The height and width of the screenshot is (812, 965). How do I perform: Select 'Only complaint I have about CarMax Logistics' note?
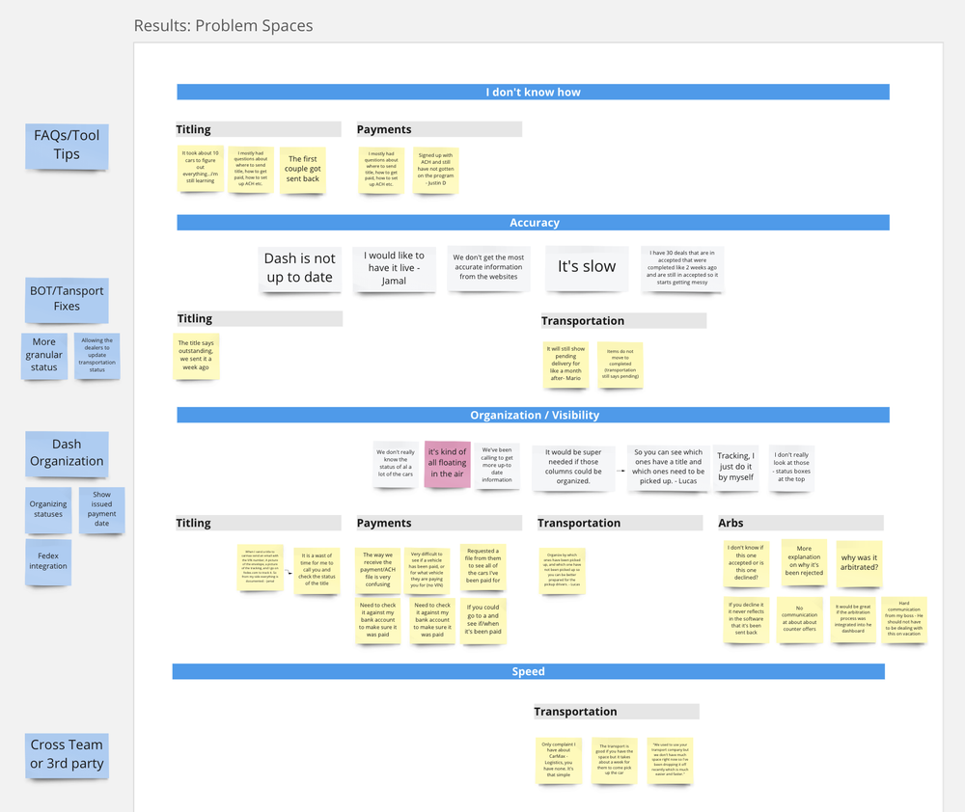559,760
